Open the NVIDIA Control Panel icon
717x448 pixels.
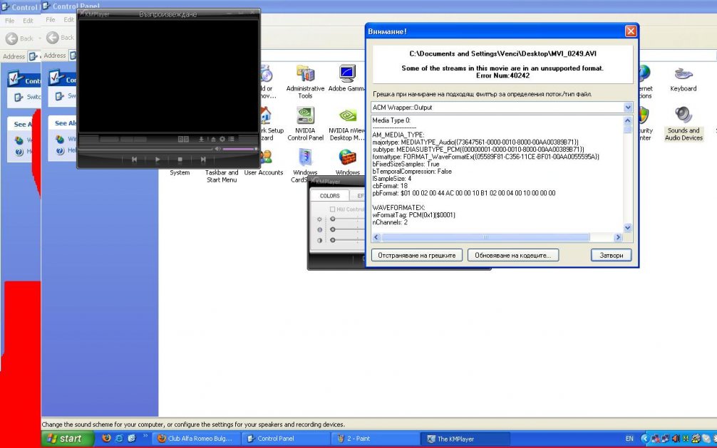(305, 123)
